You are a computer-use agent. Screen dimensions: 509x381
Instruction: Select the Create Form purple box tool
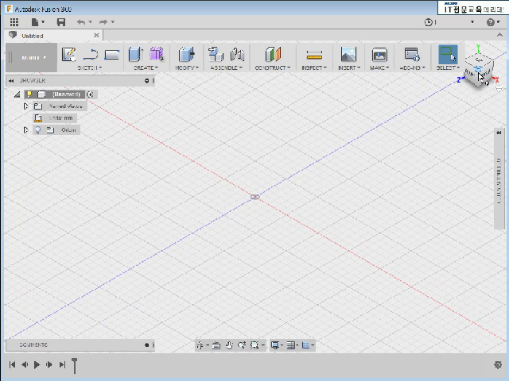pyautogui.click(x=157, y=54)
